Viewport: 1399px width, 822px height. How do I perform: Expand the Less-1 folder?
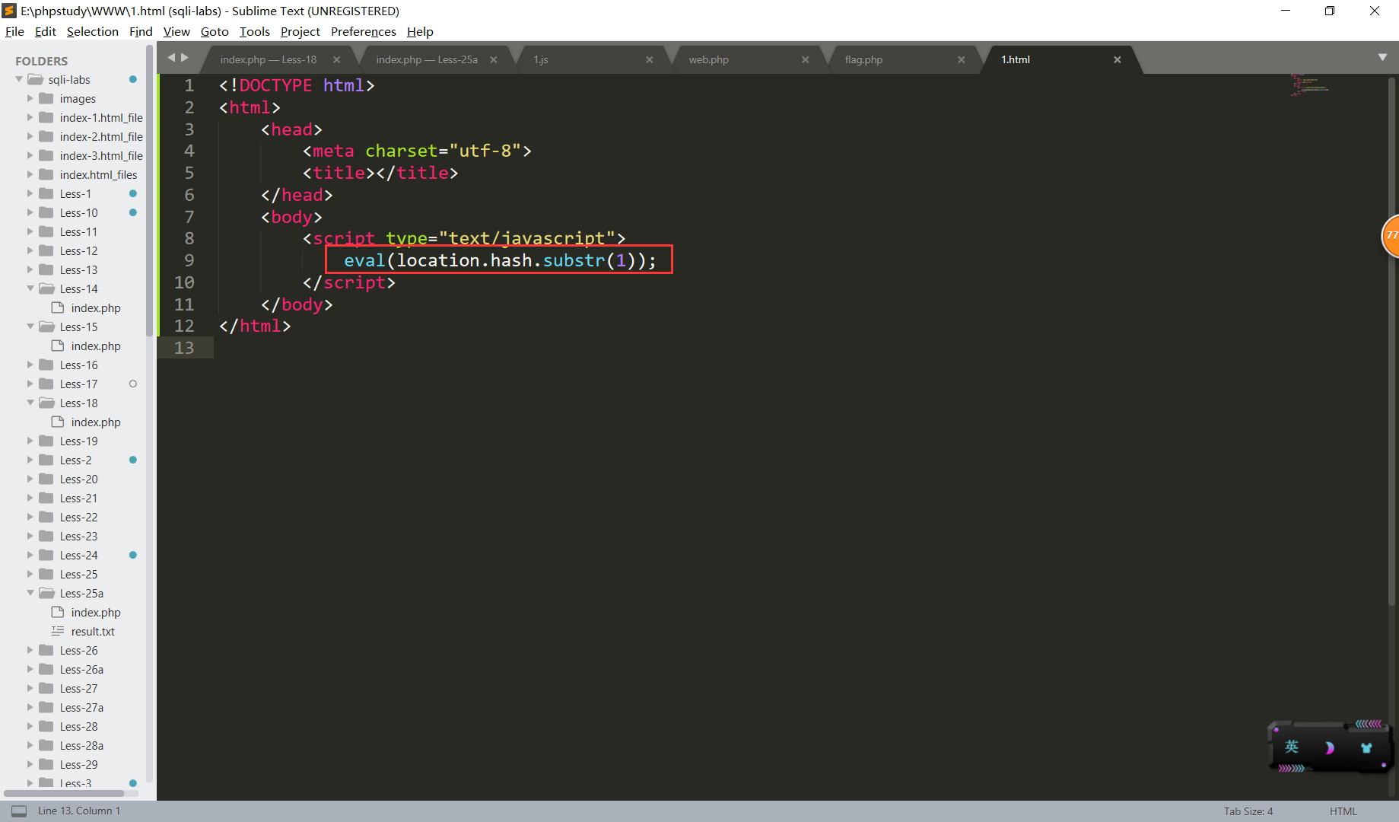pyautogui.click(x=30, y=194)
